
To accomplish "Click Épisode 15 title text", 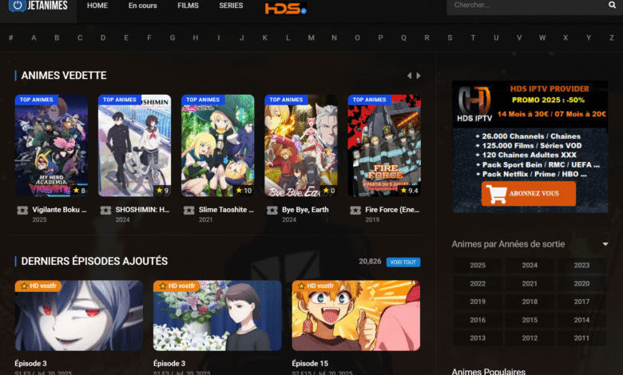I will 310,364.
